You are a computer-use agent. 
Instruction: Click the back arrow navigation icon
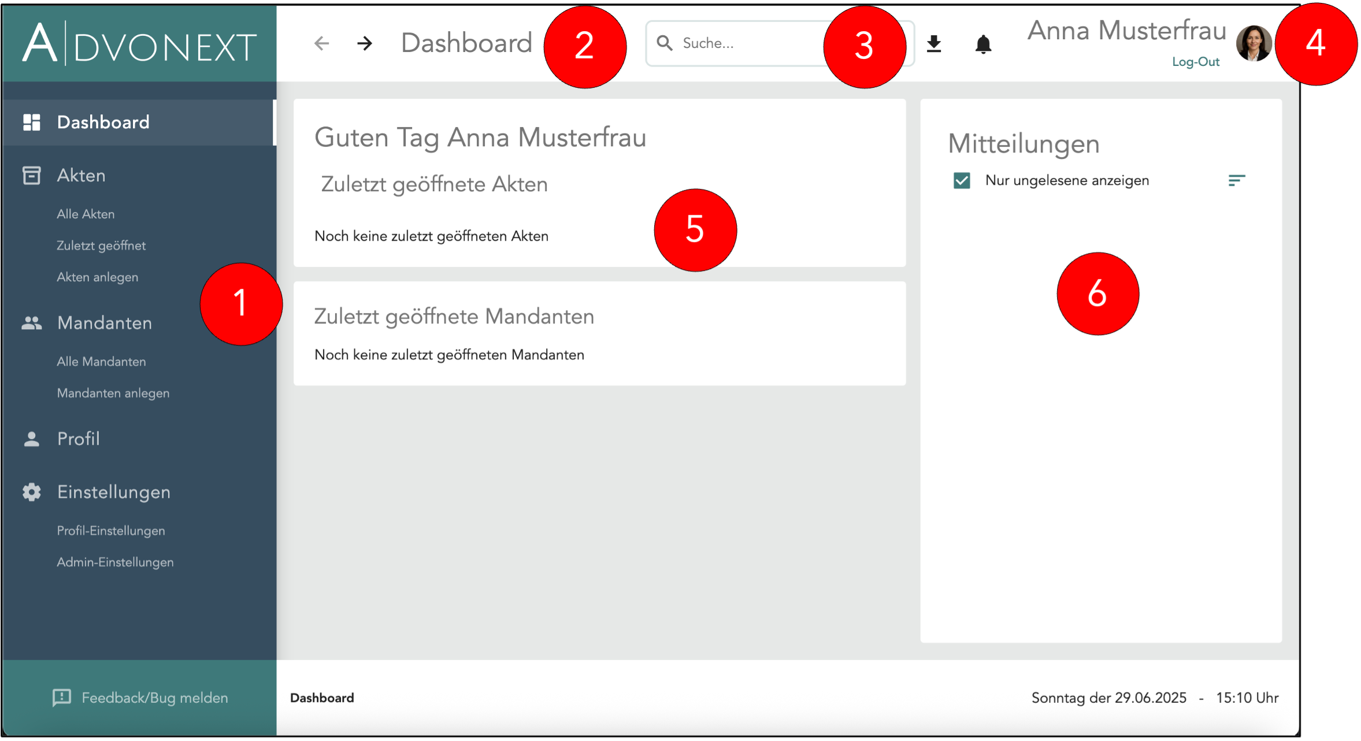[321, 43]
